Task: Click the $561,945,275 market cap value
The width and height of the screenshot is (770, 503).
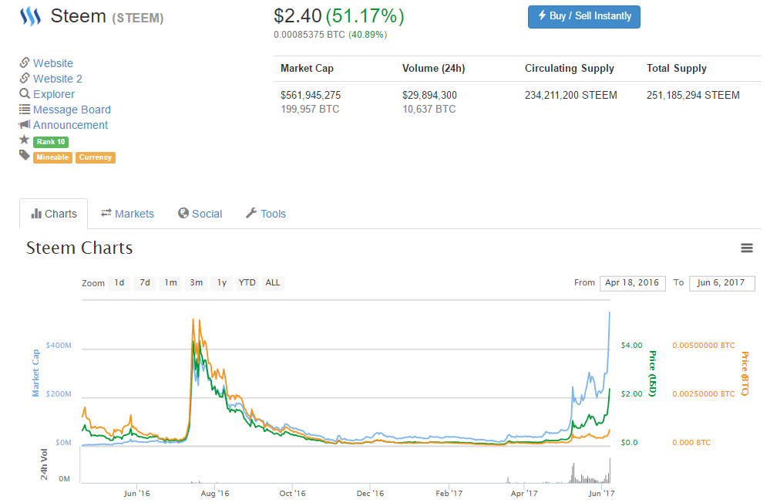Action: tap(311, 96)
